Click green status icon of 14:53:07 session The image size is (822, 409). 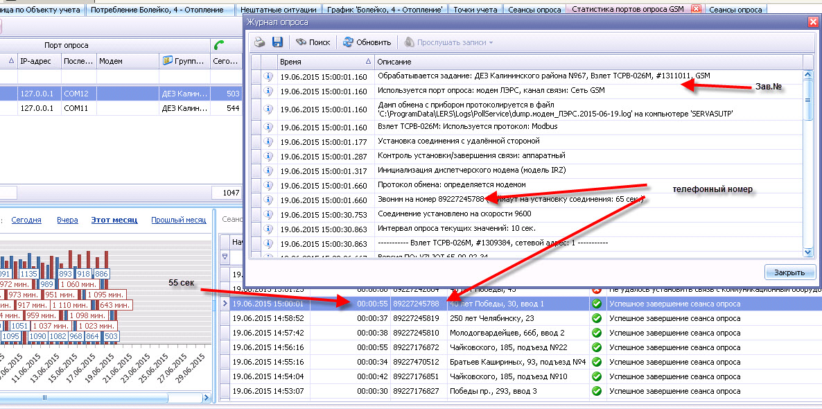596,391
